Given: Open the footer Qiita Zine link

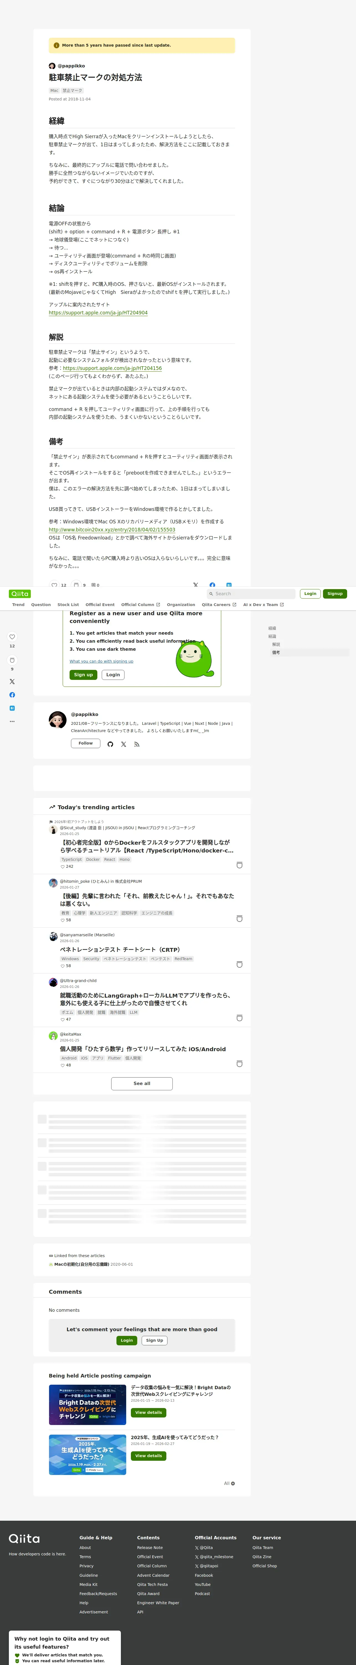Looking at the screenshot, I should click(262, 1556).
